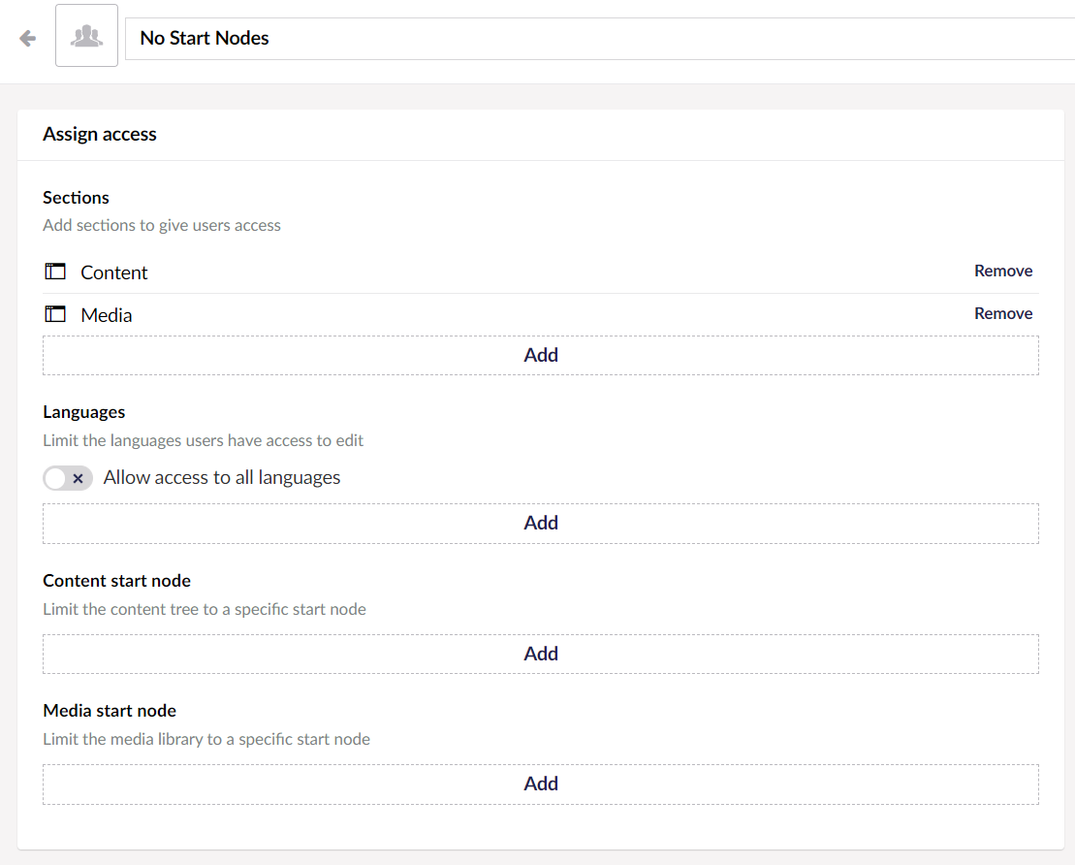
Task: Open the user group icon picker
Action: point(86,36)
